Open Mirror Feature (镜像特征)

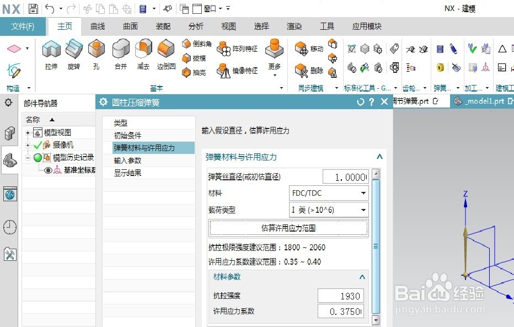pos(237,71)
